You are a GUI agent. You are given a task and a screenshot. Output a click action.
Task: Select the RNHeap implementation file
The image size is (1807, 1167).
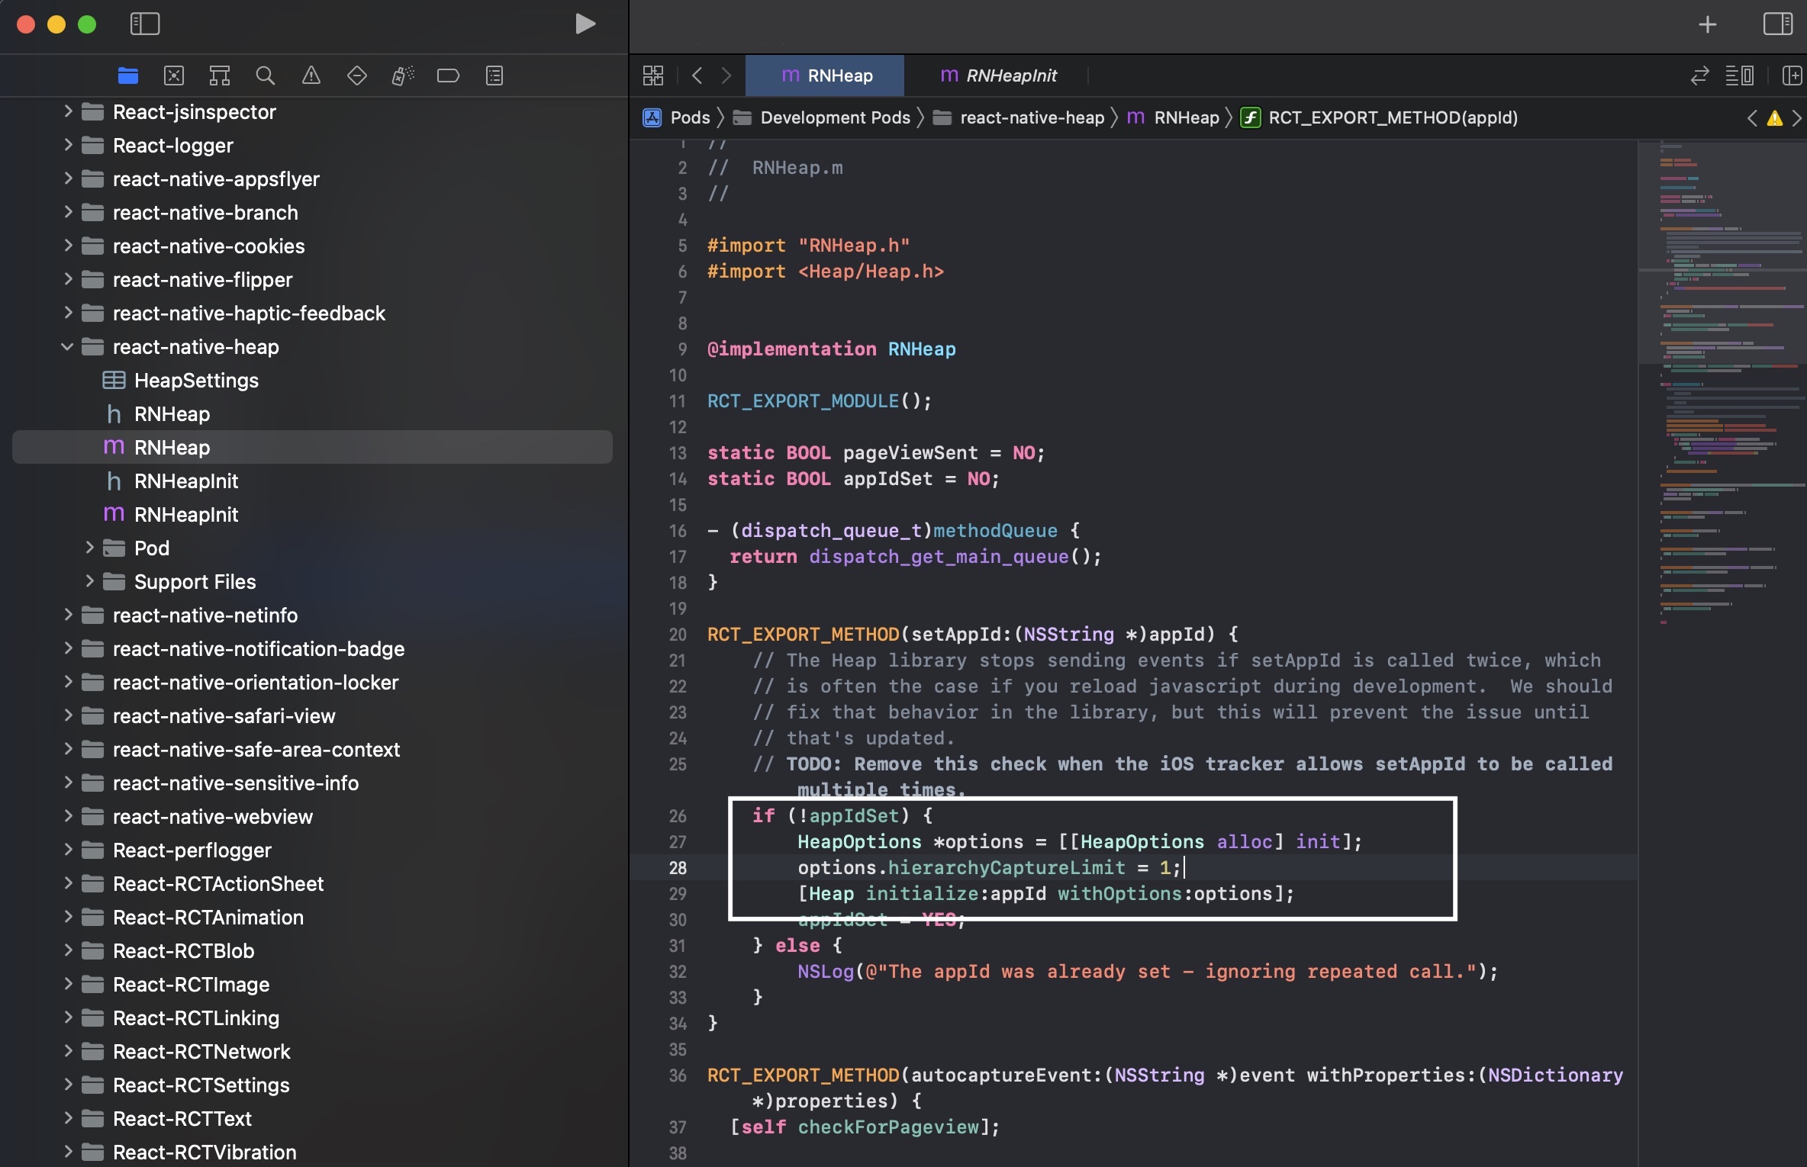pyautogui.click(x=312, y=447)
